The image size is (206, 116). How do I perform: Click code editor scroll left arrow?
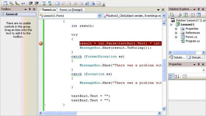click(41, 113)
